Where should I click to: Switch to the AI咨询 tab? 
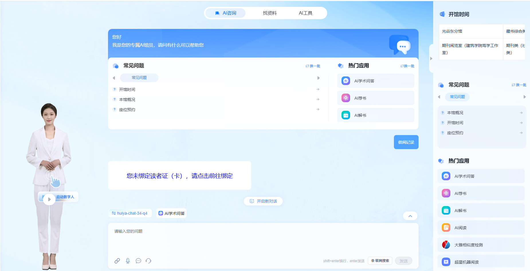pyautogui.click(x=225, y=13)
